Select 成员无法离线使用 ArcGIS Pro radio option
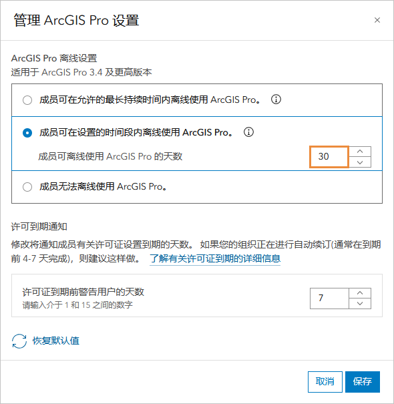 click(x=27, y=187)
